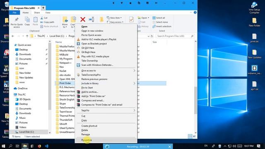This screenshot has height=149, width=265.
Task: Show hidden tray icons chevron
Action: pos(225,146)
